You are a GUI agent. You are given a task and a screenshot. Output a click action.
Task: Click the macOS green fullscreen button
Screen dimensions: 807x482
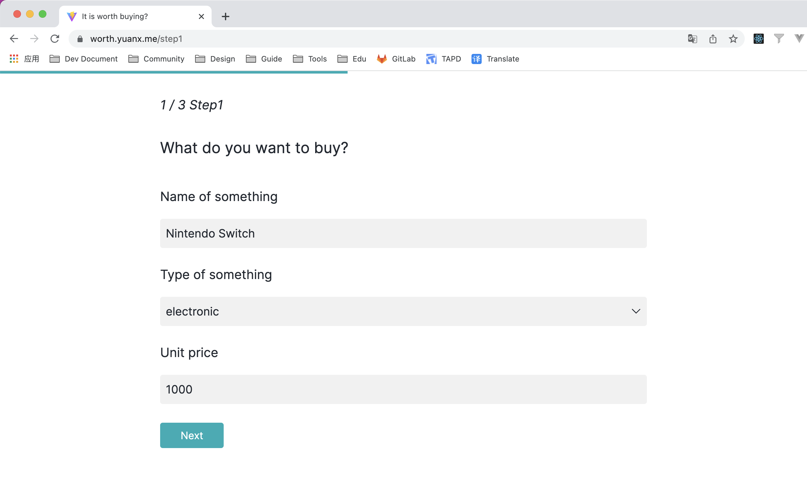point(43,14)
